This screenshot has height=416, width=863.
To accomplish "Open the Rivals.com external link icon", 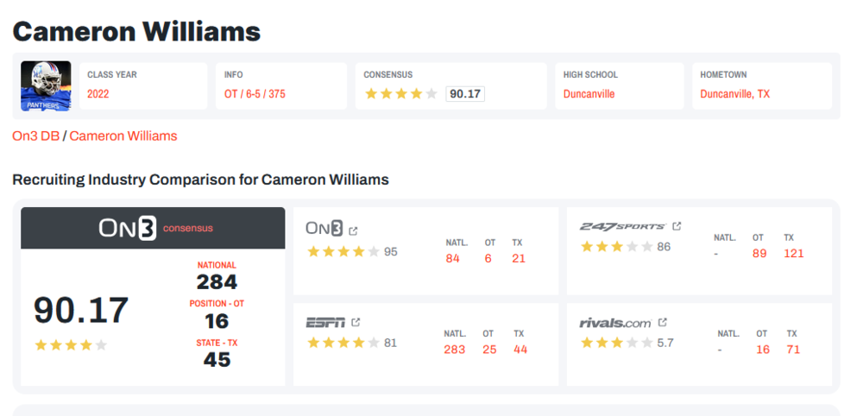I will (x=662, y=323).
